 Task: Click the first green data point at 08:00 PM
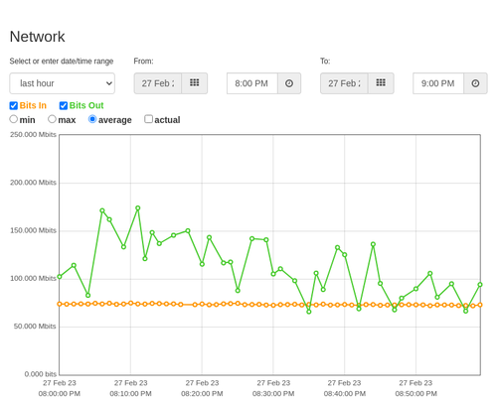(60, 277)
